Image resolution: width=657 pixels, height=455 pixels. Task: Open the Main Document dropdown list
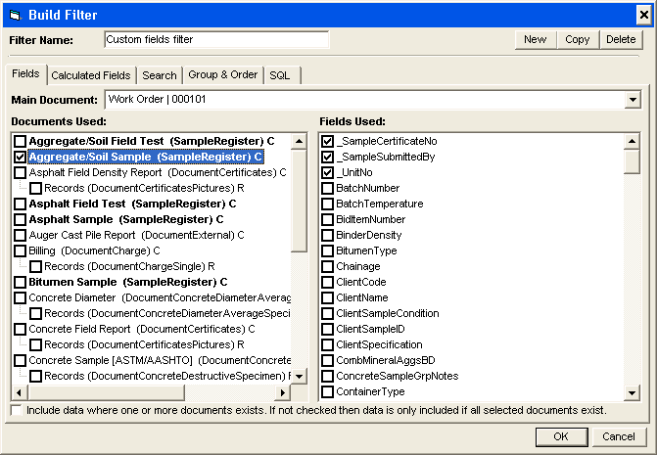633,100
